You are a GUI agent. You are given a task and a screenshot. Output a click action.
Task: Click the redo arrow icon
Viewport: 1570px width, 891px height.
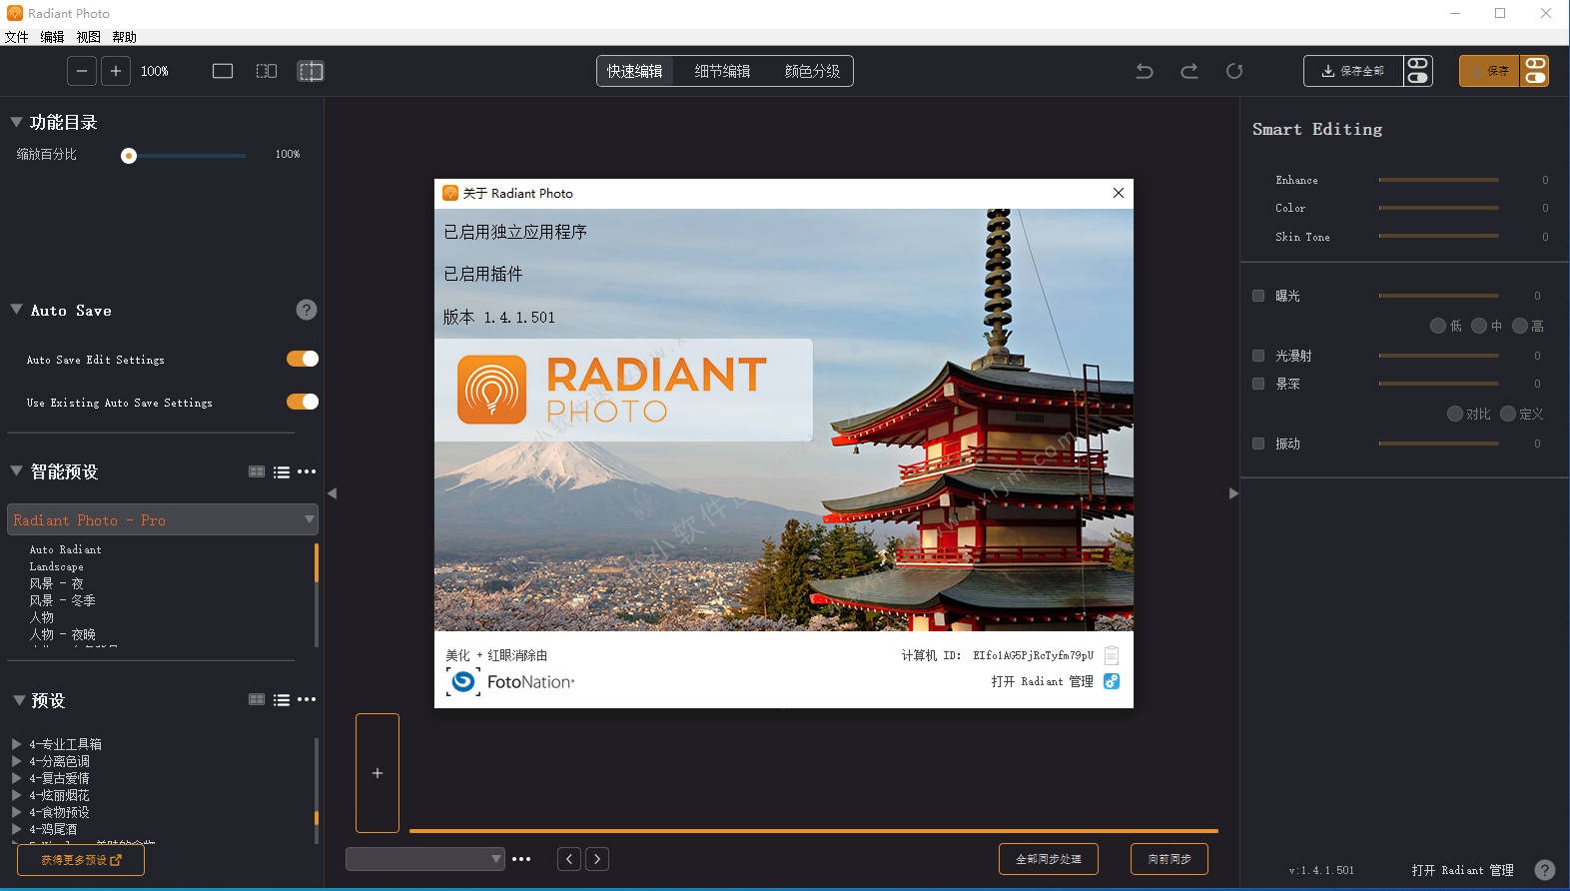[x=1189, y=71]
